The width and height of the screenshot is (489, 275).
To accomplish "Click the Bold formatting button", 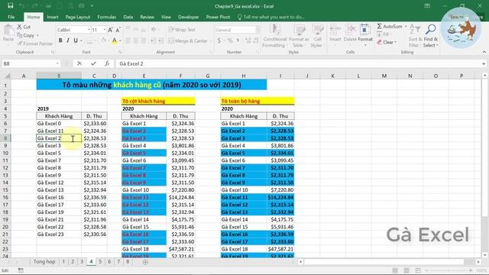I will coord(60,40).
